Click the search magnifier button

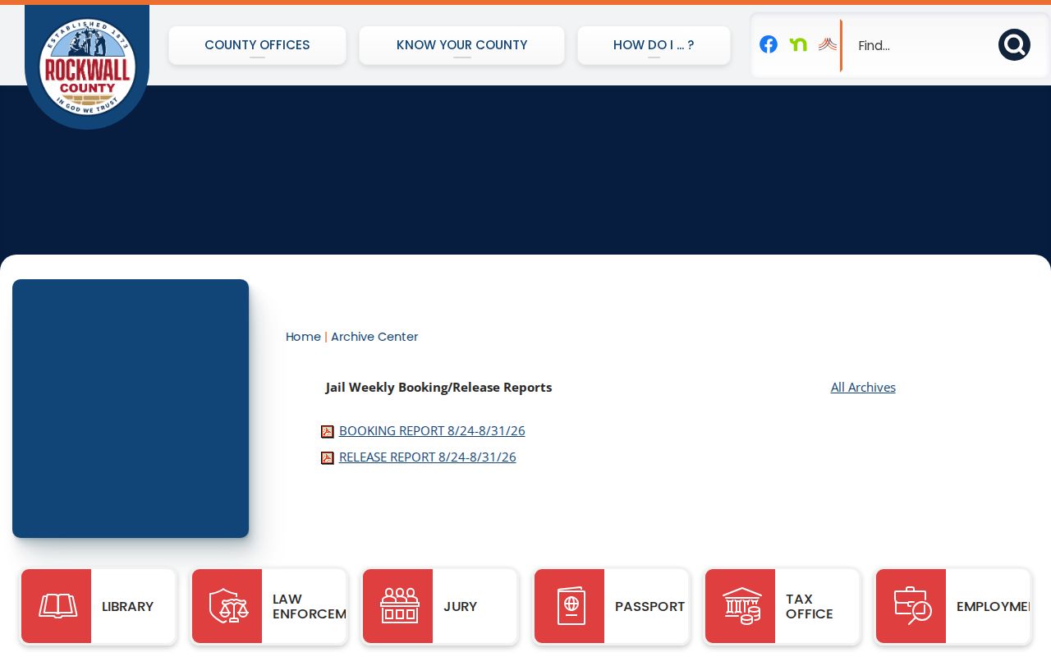pyautogui.click(x=1014, y=45)
